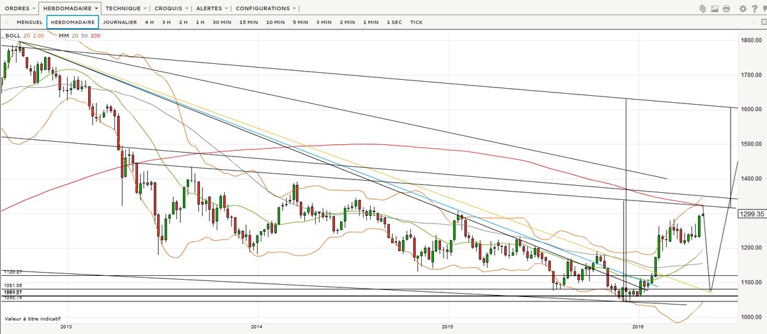Click the left arrow before MENSUEL
This screenshot has height=334, width=767.
5,22
